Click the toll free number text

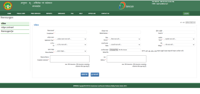click(163, 2)
